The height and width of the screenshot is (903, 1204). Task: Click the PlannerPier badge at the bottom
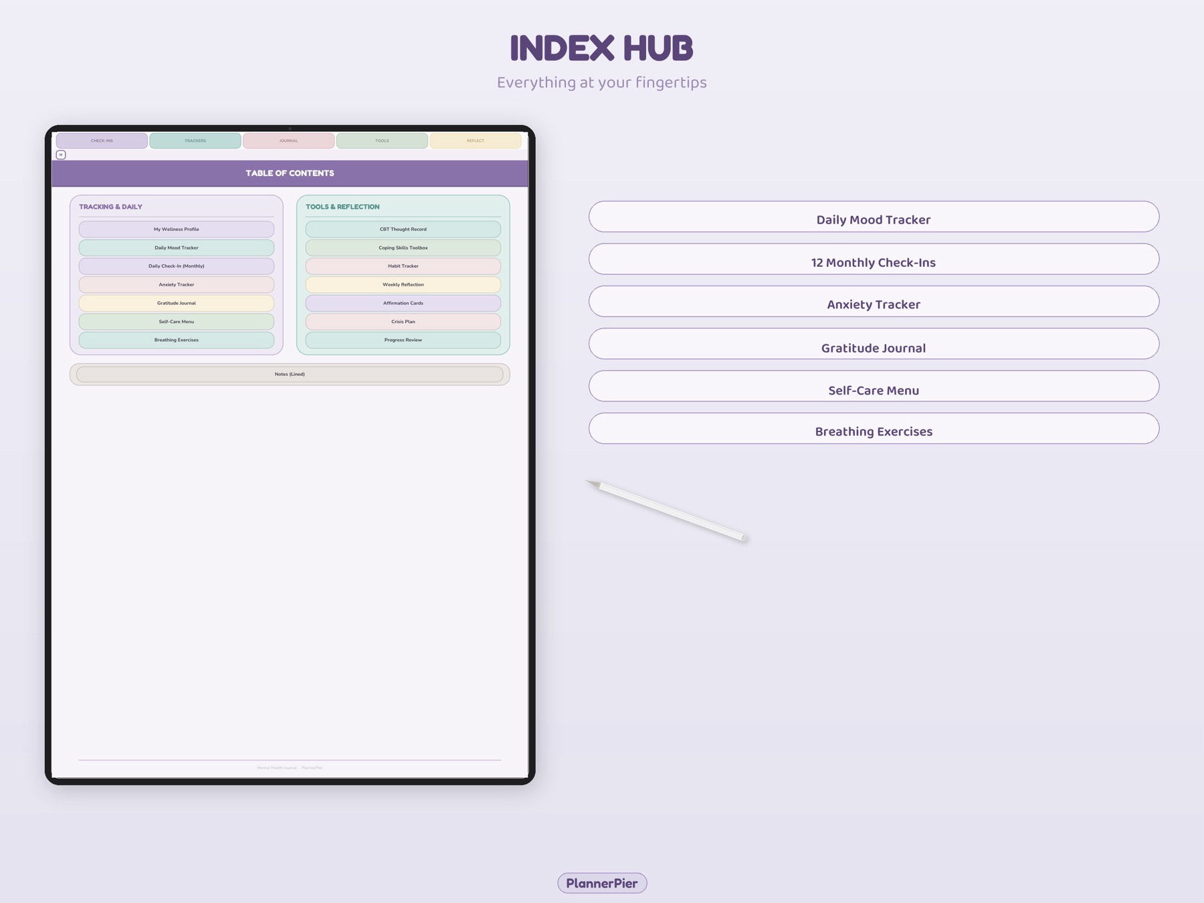point(601,883)
